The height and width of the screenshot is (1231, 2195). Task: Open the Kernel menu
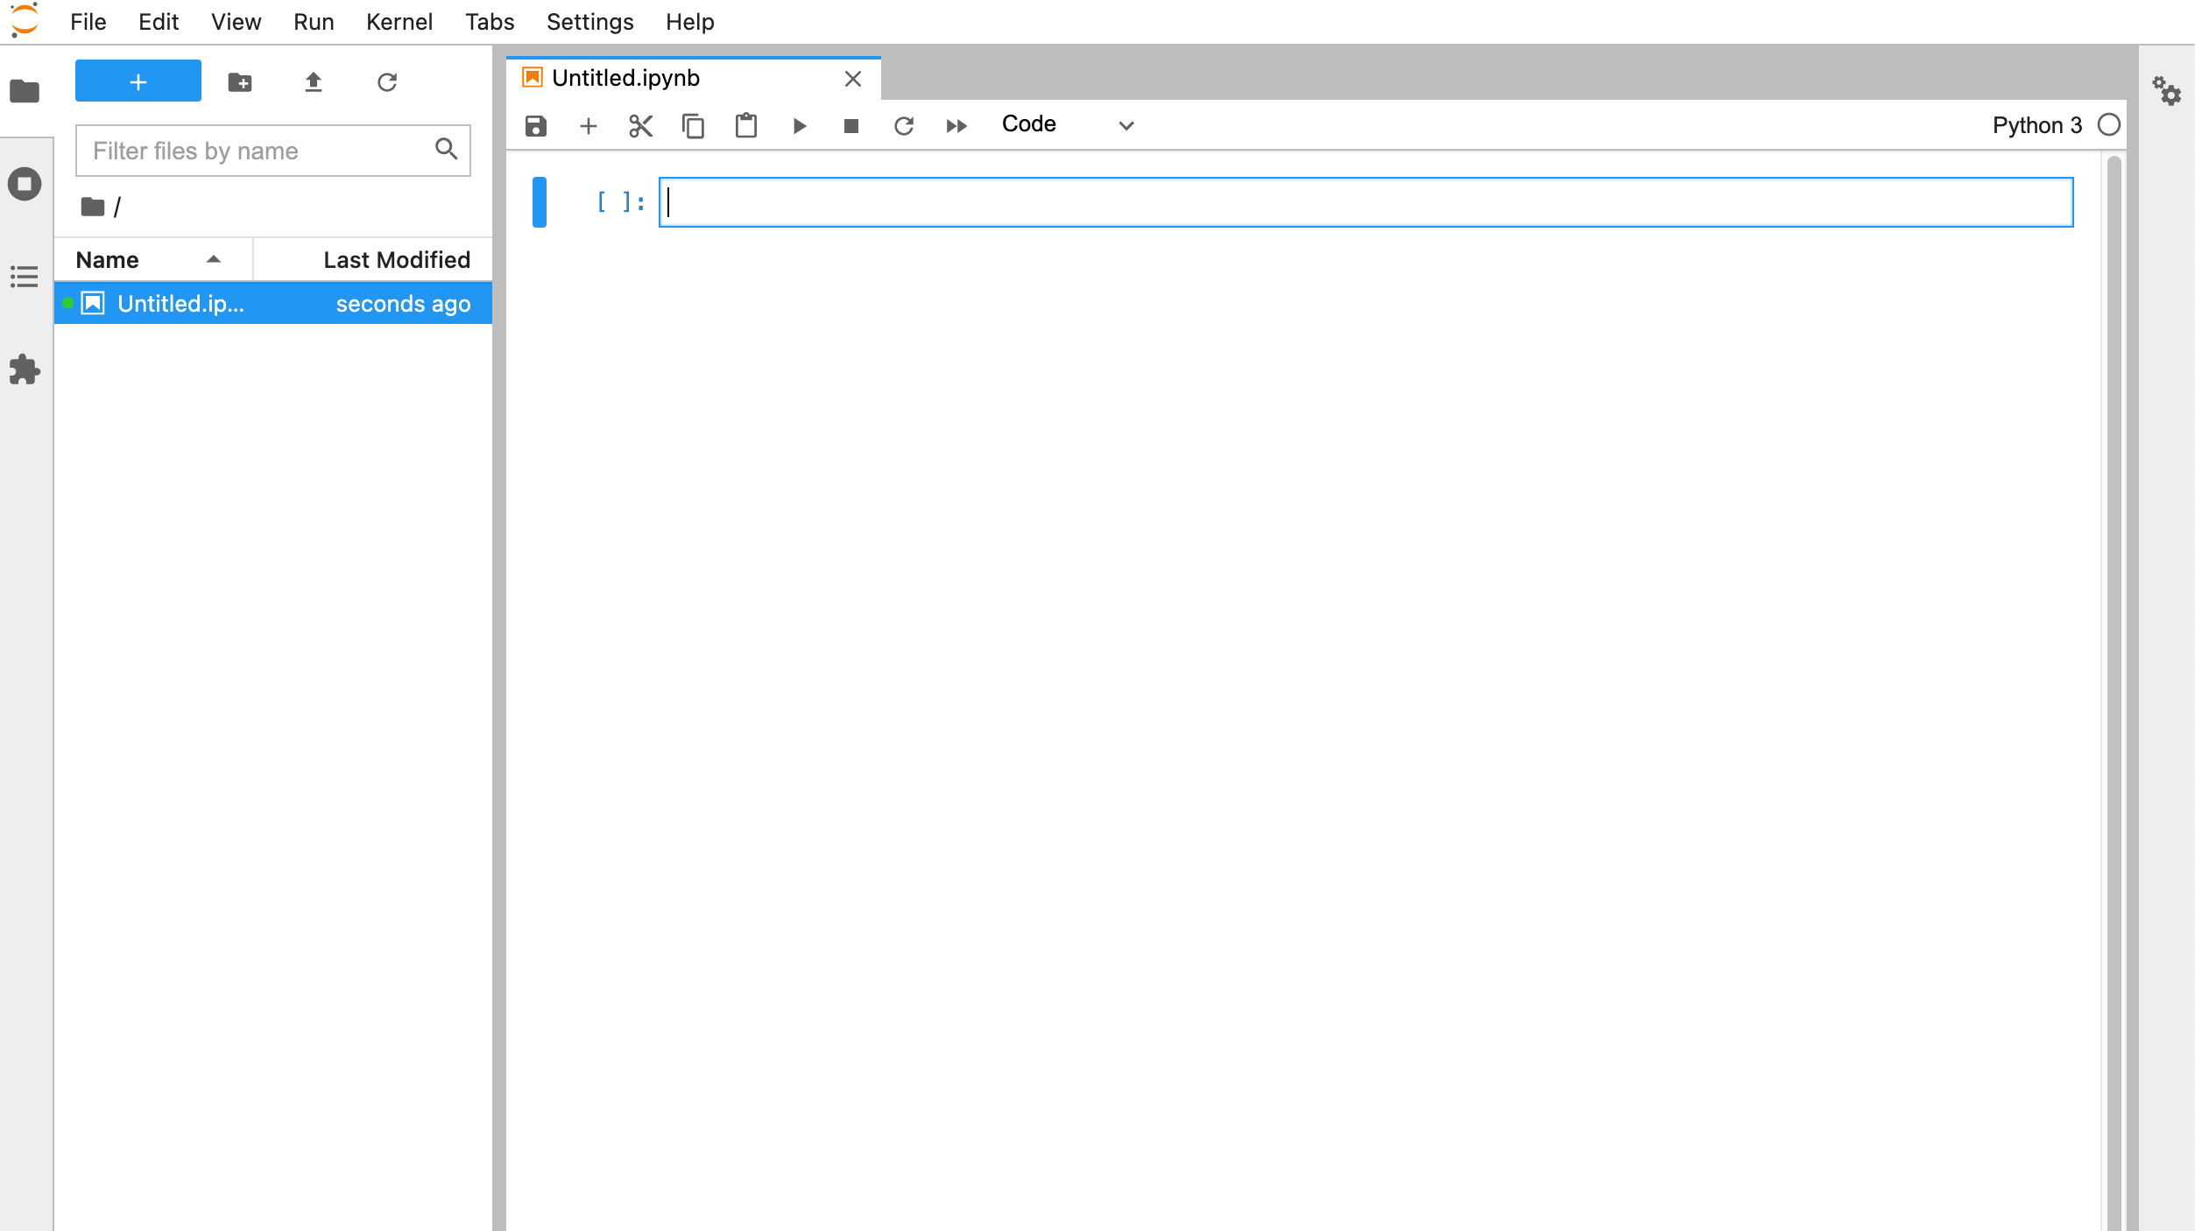[399, 22]
